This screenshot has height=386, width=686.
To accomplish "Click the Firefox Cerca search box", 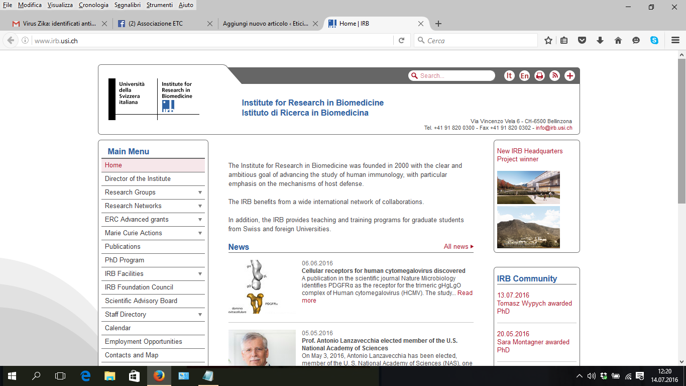I will click(476, 41).
